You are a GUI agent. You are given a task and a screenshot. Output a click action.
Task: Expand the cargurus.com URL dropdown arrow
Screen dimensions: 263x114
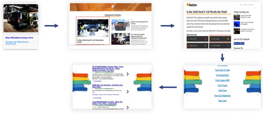pos(116,106)
